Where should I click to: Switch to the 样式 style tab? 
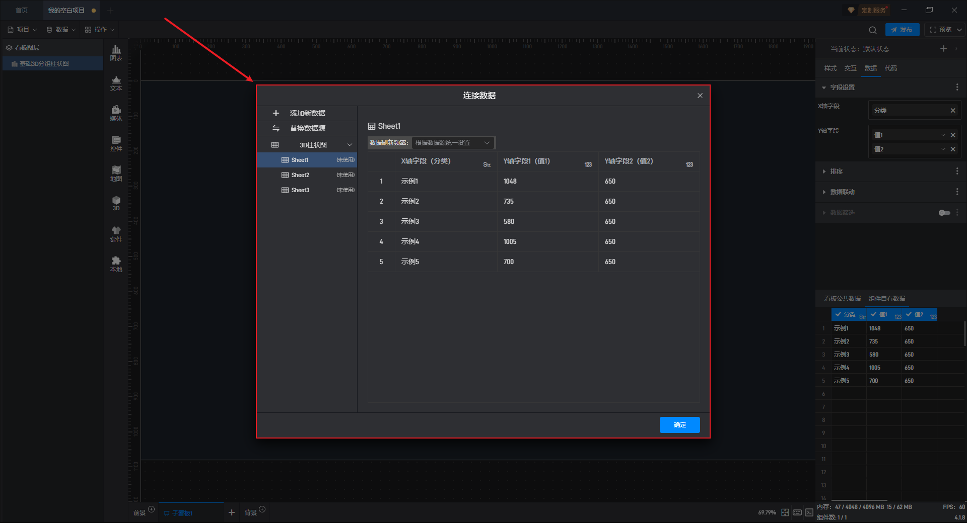(830, 68)
